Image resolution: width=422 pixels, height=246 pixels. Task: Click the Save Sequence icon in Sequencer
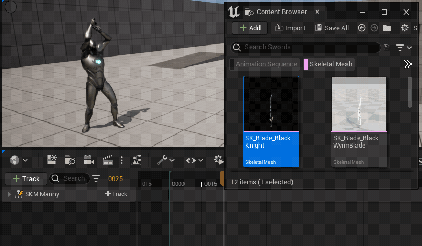coord(52,160)
